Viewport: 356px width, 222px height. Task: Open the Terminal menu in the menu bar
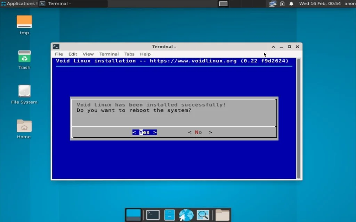tap(109, 54)
